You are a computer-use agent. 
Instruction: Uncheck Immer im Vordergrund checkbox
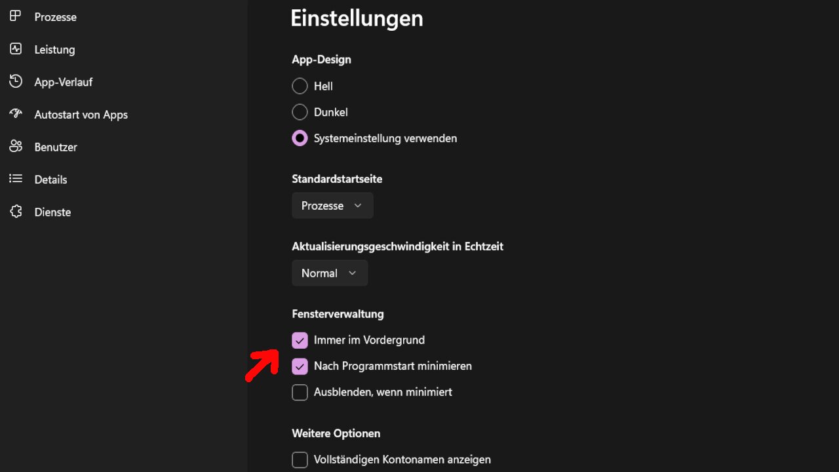coord(300,340)
